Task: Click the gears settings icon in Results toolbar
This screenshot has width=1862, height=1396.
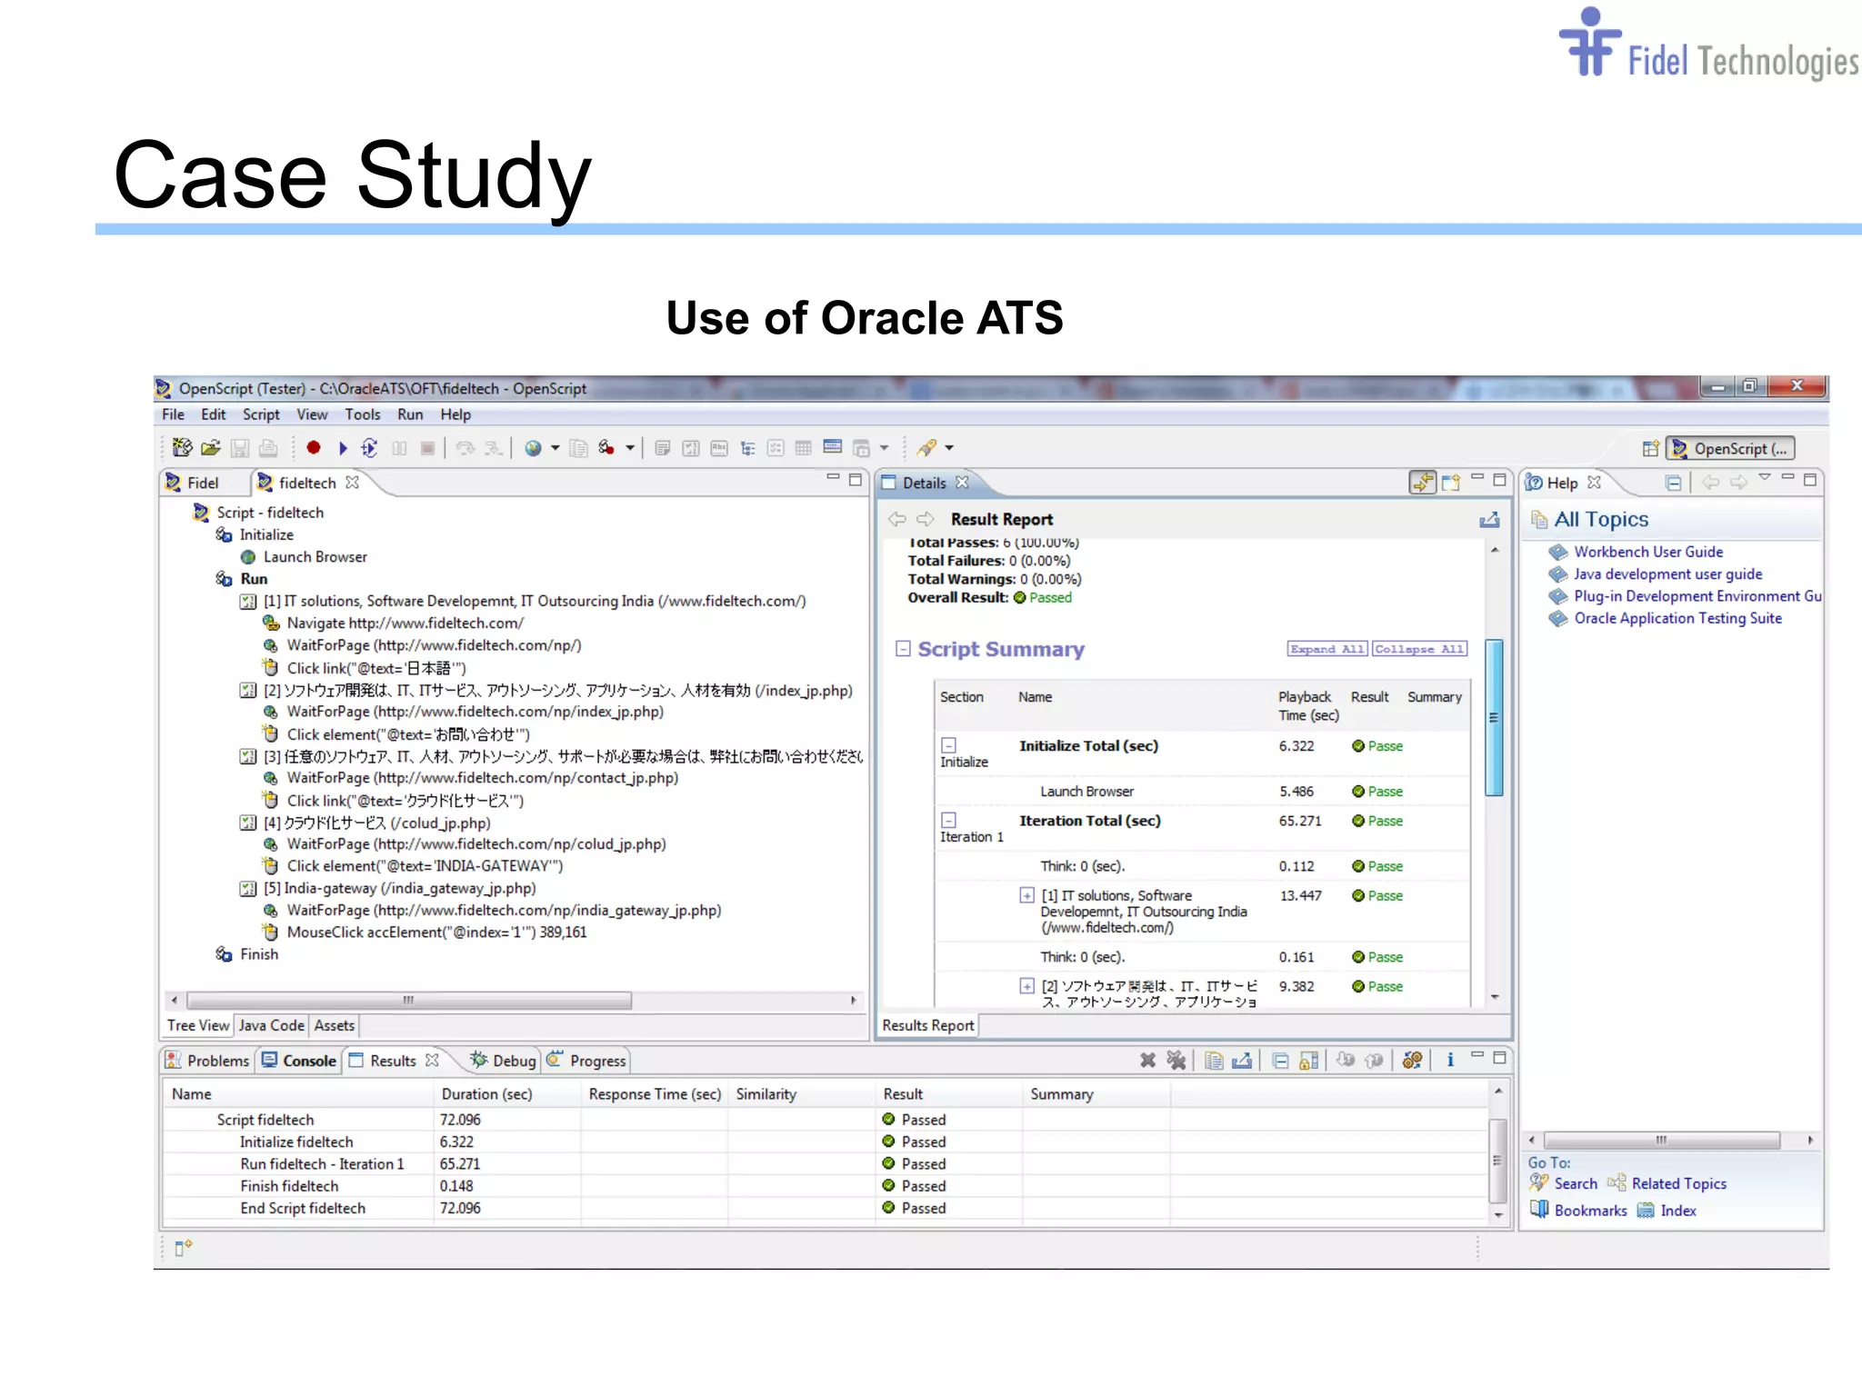Action: click(1412, 1060)
